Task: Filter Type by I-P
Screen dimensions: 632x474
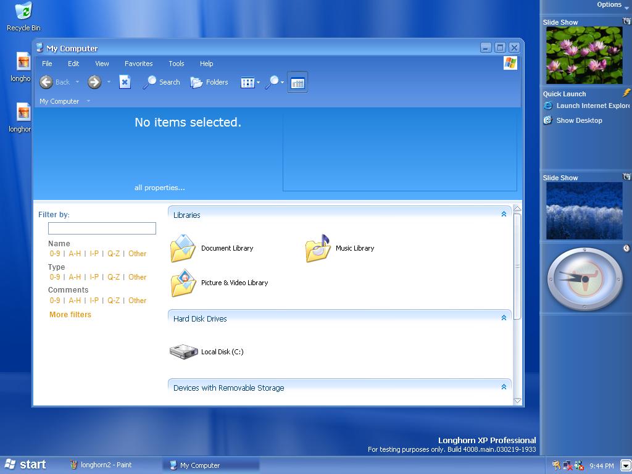Action: point(94,277)
